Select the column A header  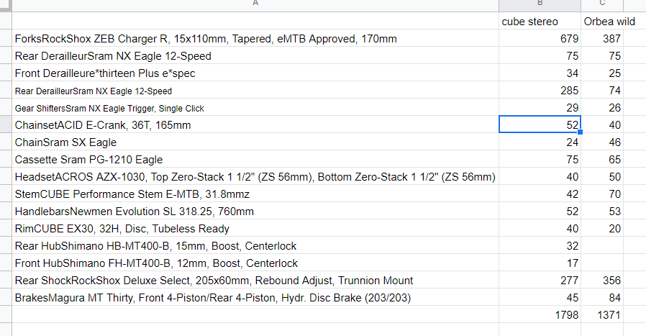coord(255,5)
